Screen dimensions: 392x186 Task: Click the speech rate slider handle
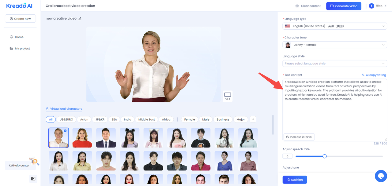tap(325, 156)
